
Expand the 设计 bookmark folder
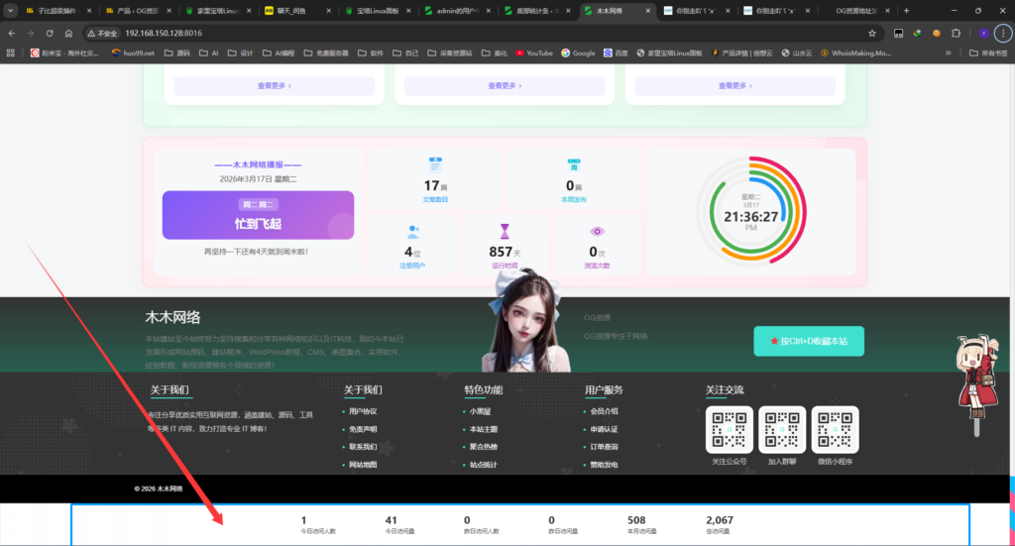[240, 54]
